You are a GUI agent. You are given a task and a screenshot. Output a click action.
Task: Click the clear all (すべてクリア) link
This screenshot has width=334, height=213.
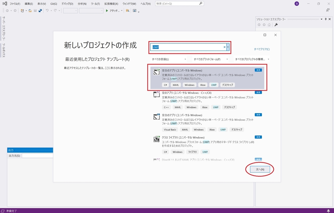pyautogui.click(x=262, y=49)
